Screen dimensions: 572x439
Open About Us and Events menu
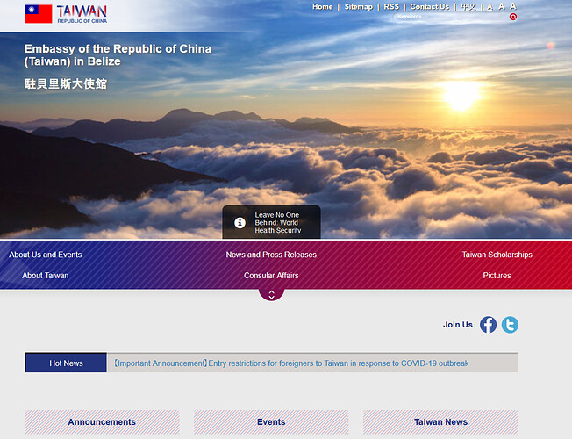[46, 255]
